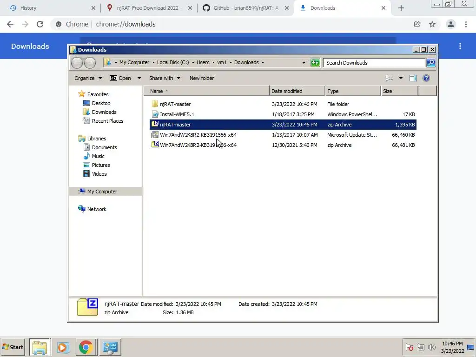The image size is (476, 357).
Task: Expand the arrow after My Computer breadcrumb
Action: [x=153, y=63]
